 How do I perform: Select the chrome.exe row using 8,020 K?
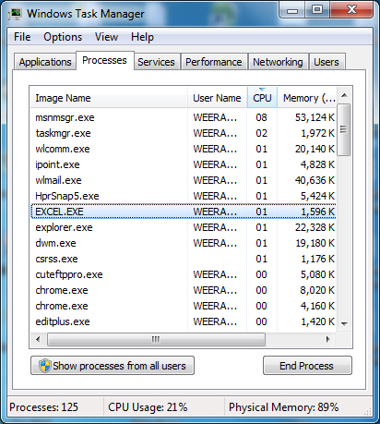tap(184, 290)
